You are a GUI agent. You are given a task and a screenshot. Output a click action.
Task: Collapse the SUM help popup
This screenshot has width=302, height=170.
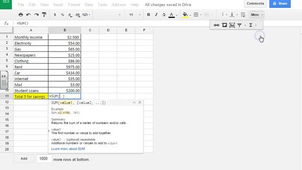coord(134,102)
